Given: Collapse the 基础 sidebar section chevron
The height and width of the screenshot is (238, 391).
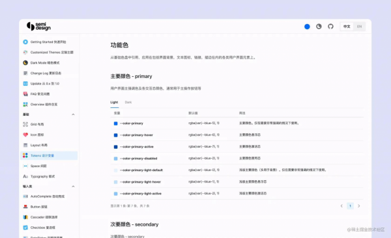Looking at the screenshot, I should coord(73,114).
